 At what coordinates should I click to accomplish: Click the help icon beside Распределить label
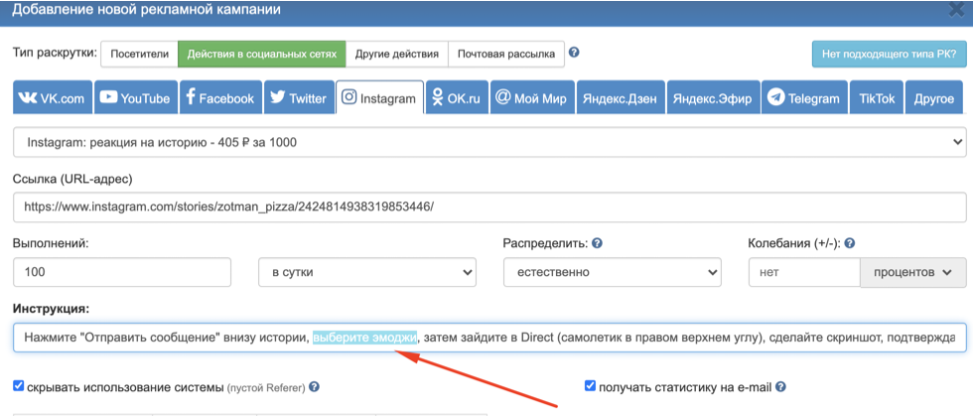click(598, 243)
